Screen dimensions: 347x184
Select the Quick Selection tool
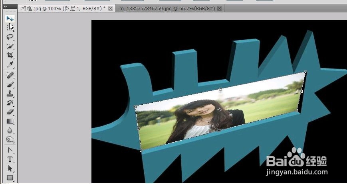point(10,46)
